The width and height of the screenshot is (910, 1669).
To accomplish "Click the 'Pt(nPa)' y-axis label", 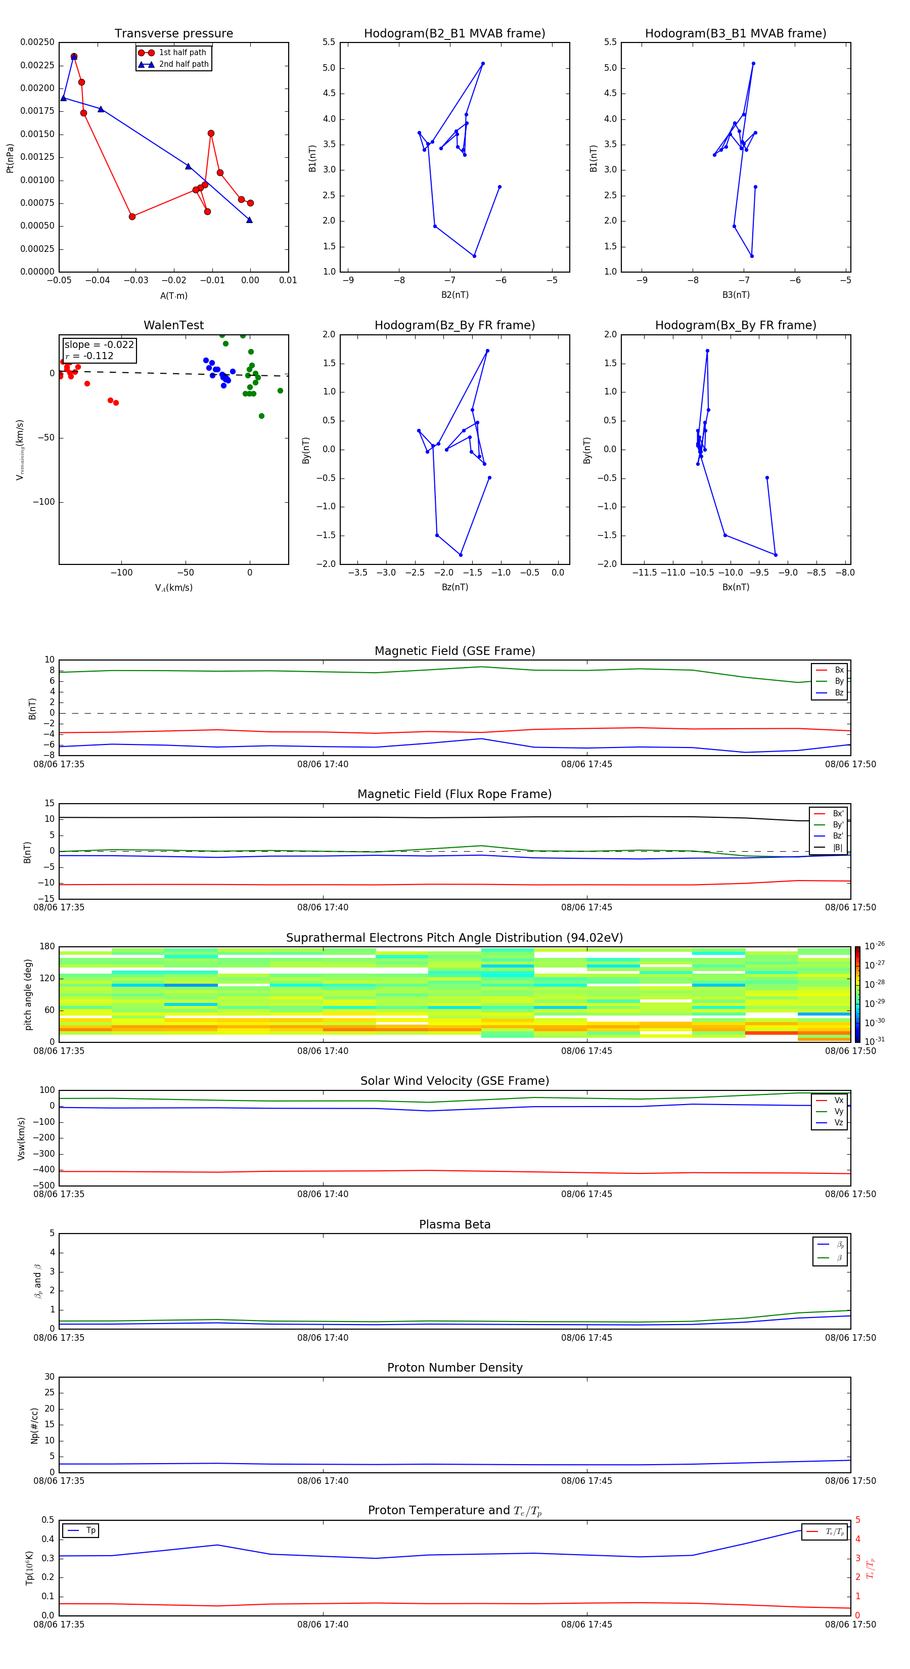I will (x=10, y=157).
